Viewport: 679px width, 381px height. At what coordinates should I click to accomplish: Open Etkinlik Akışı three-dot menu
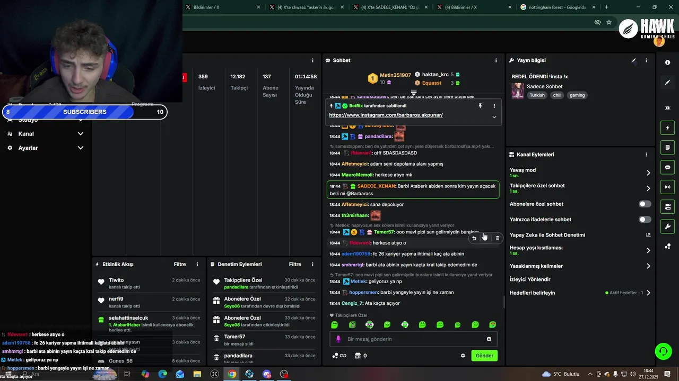[197, 264]
